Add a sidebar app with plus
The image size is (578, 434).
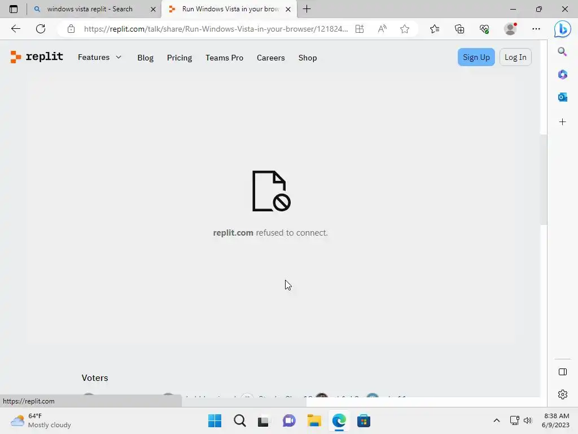562,122
